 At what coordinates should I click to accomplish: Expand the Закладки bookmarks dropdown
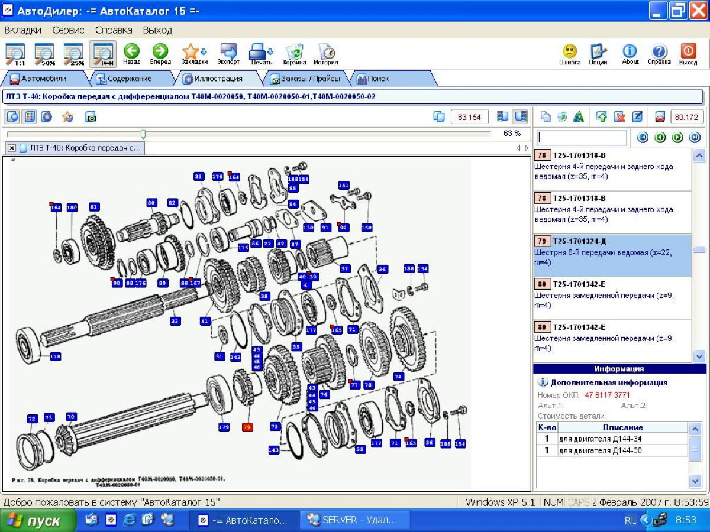[x=204, y=51]
